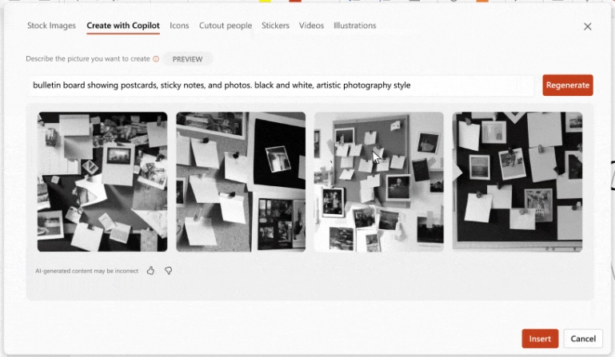Open the Stickers tab

click(x=275, y=26)
